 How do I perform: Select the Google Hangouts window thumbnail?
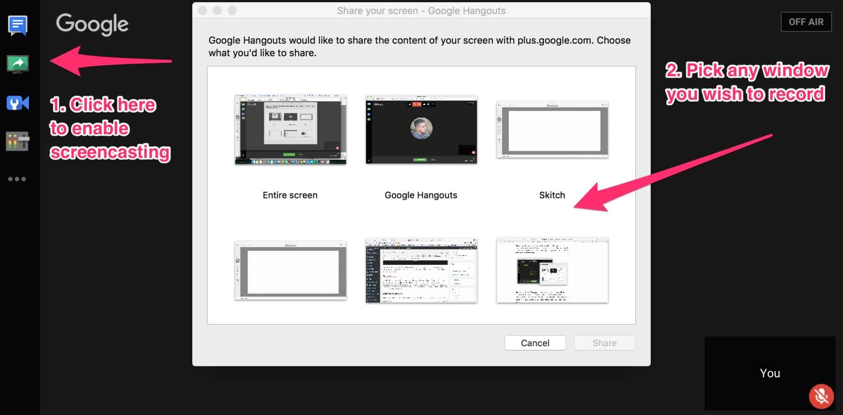[x=421, y=129]
